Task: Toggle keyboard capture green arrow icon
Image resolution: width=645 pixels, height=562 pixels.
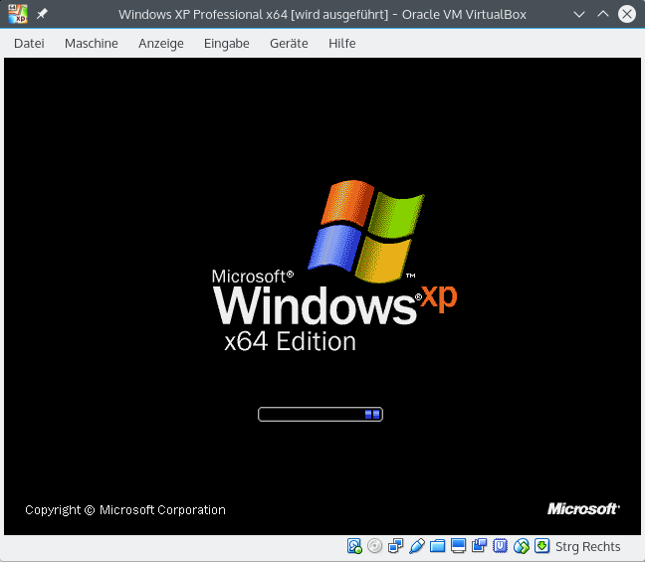Action: (541, 546)
